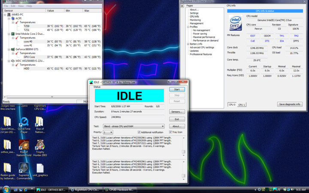Expand Battery info node in RightMark pages
Image resolution: width=309 pixels, height=193 pixels.
click(x=188, y=44)
